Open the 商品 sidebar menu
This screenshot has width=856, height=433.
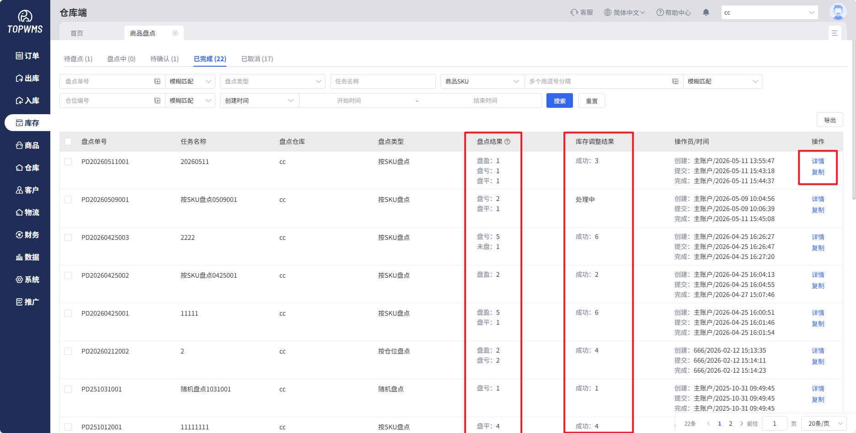tap(27, 145)
